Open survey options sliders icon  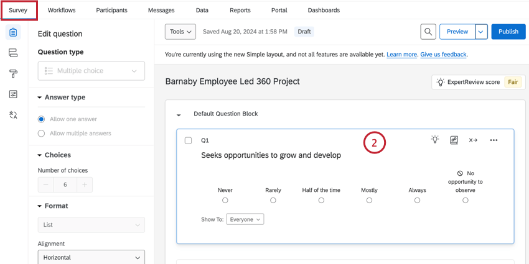tap(13, 94)
